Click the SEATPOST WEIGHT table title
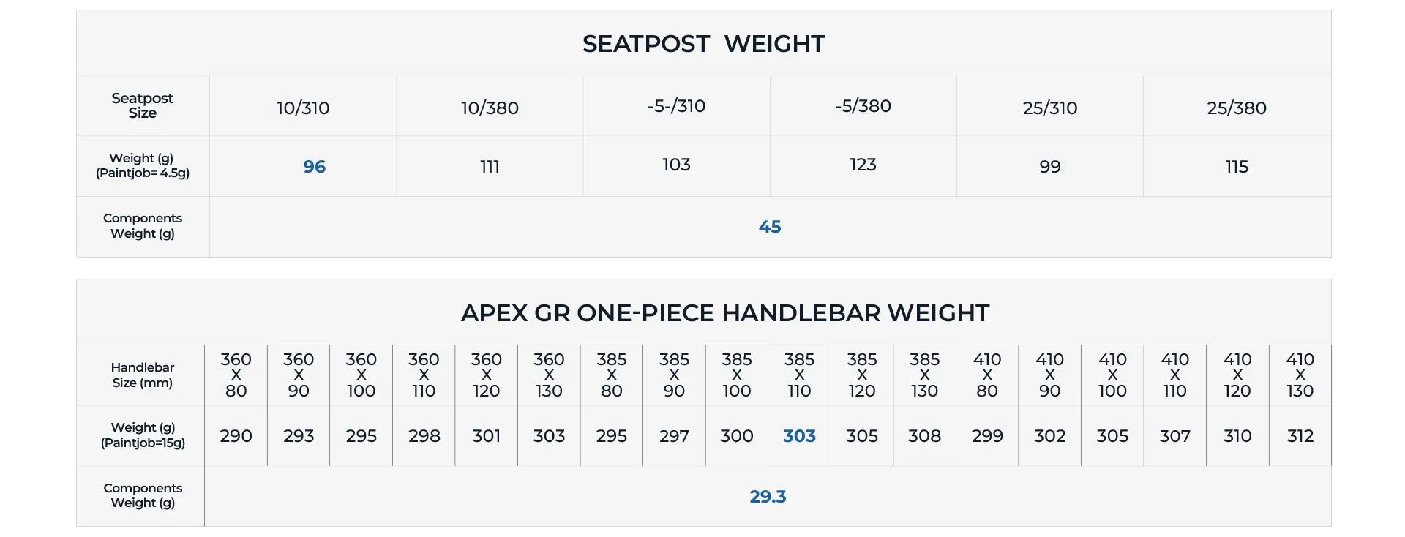 703,44
